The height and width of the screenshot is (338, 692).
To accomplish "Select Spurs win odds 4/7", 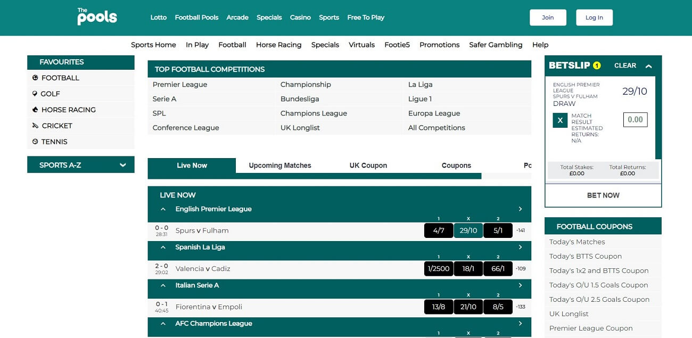I will tap(439, 230).
